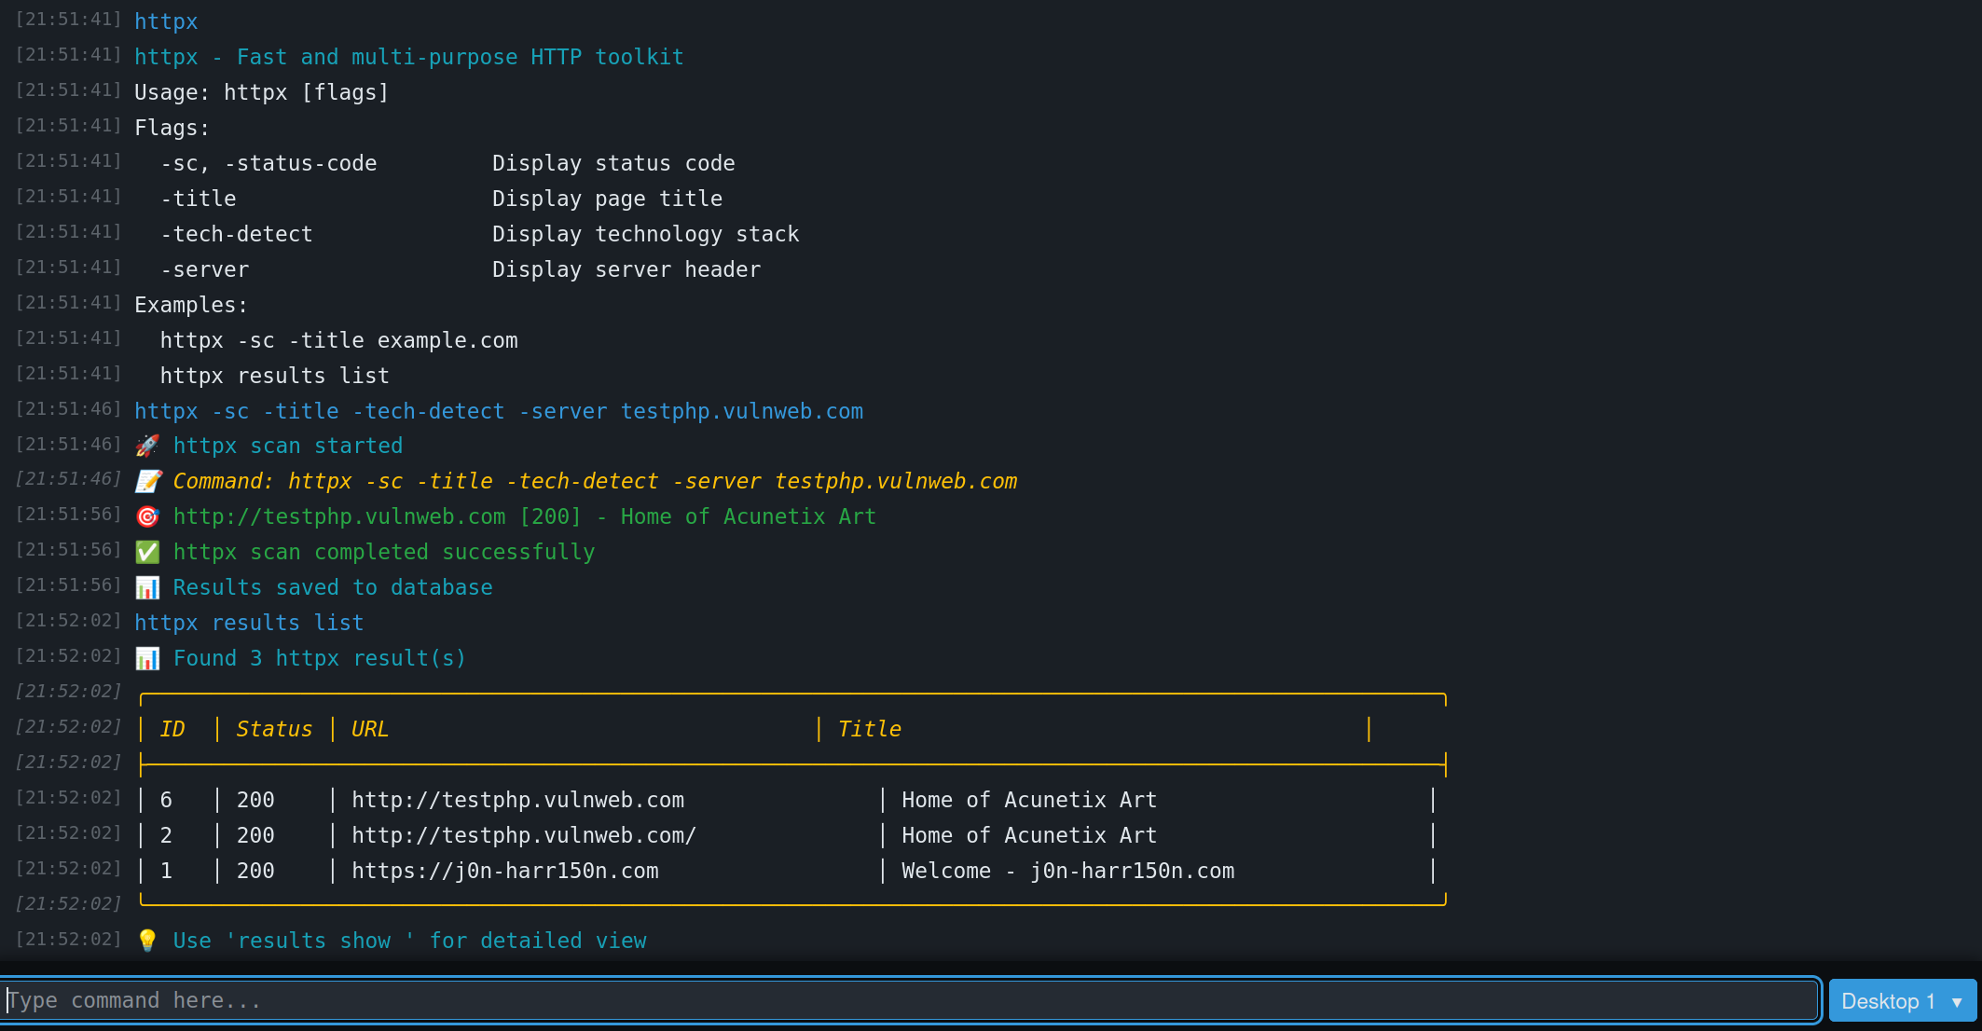Click the lightbulb icon on the tip line
The height and width of the screenshot is (1031, 1982).
tap(149, 941)
